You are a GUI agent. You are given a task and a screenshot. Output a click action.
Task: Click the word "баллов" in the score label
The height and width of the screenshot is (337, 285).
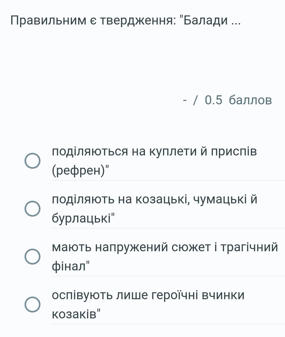tap(250, 100)
